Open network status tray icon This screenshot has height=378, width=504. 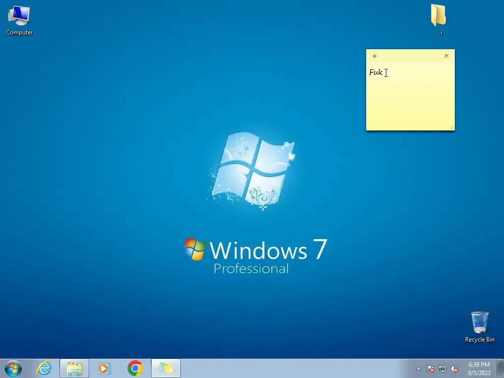(x=442, y=369)
